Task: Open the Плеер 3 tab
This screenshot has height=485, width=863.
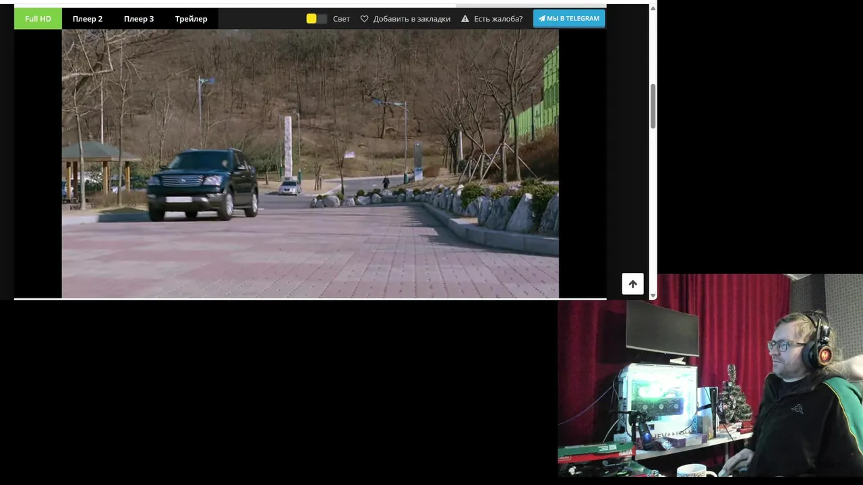Action: point(139,19)
